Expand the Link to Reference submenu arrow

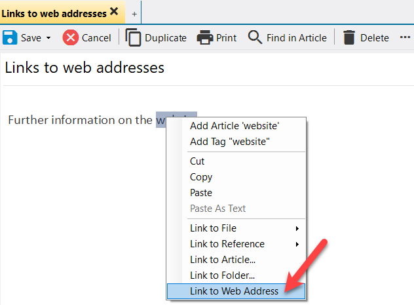[297, 244]
